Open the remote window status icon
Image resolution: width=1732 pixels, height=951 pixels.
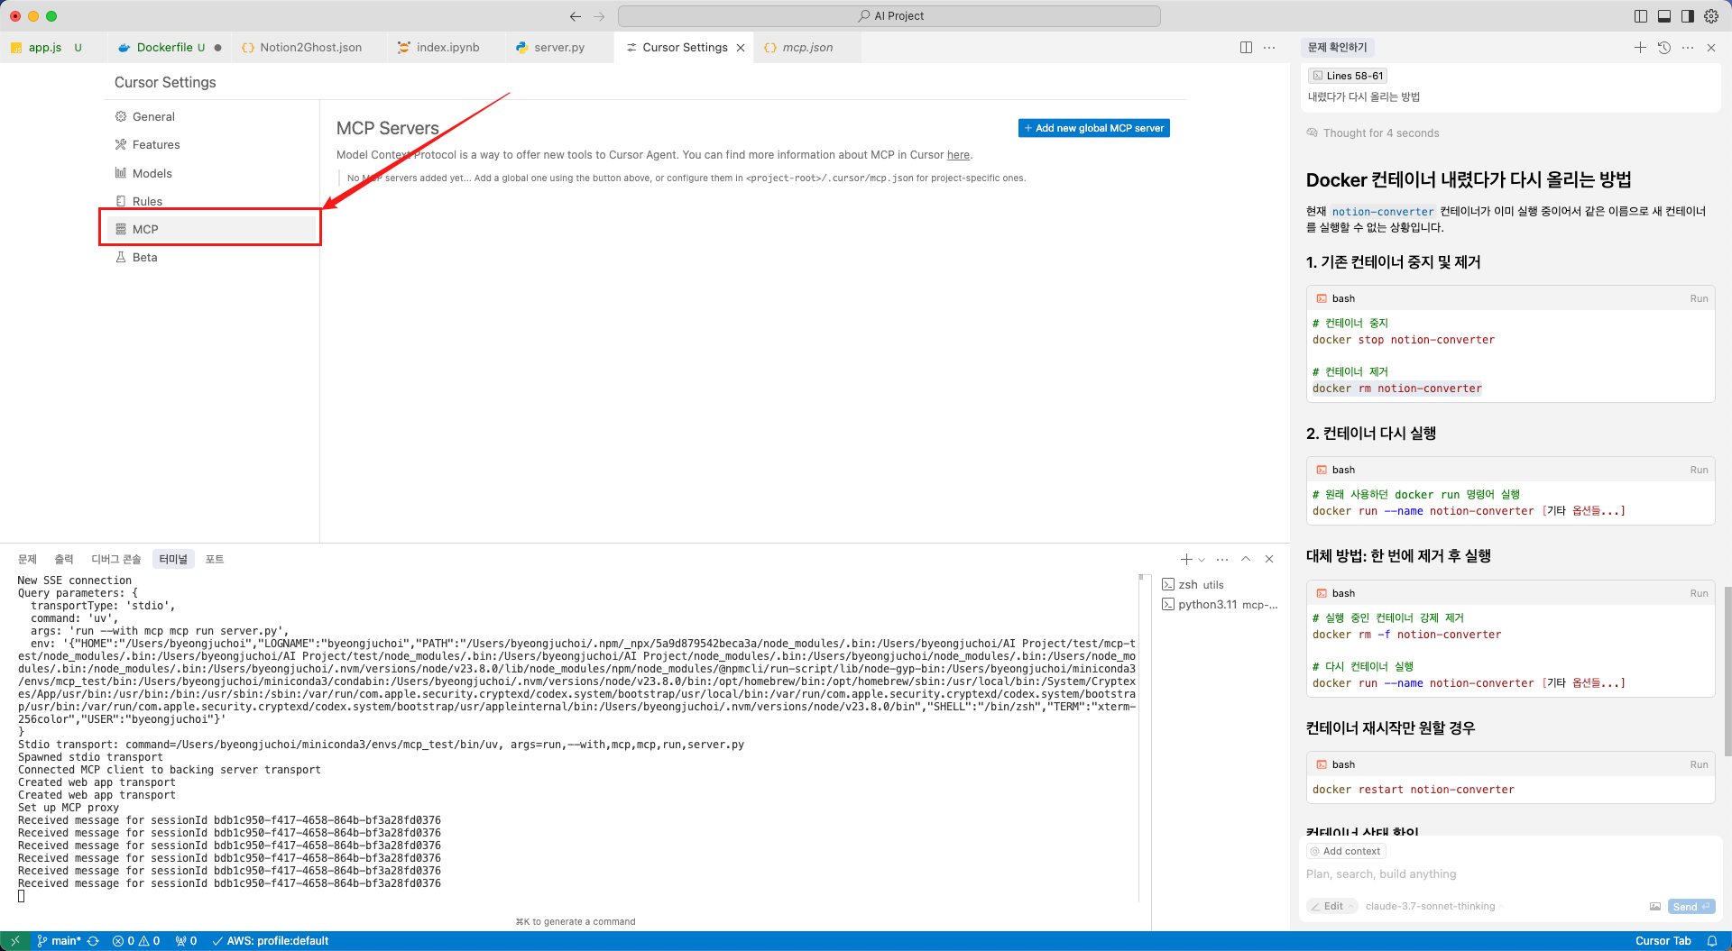(x=15, y=941)
